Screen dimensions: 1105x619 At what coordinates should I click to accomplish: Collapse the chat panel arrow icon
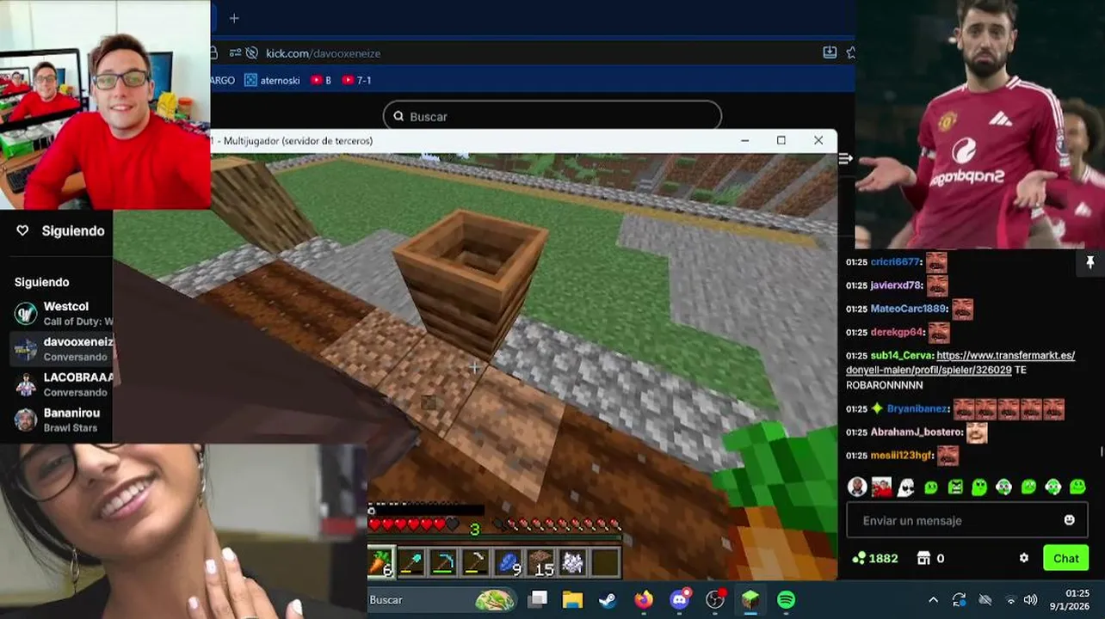click(845, 158)
